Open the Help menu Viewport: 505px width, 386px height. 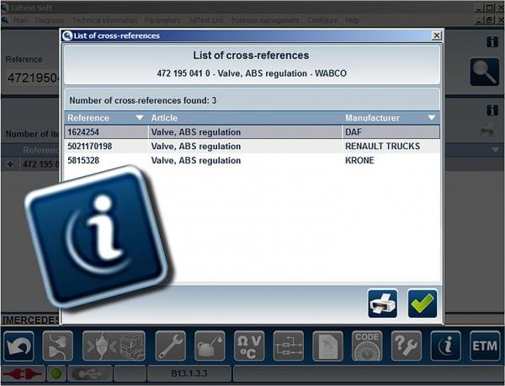click(353, 20)
